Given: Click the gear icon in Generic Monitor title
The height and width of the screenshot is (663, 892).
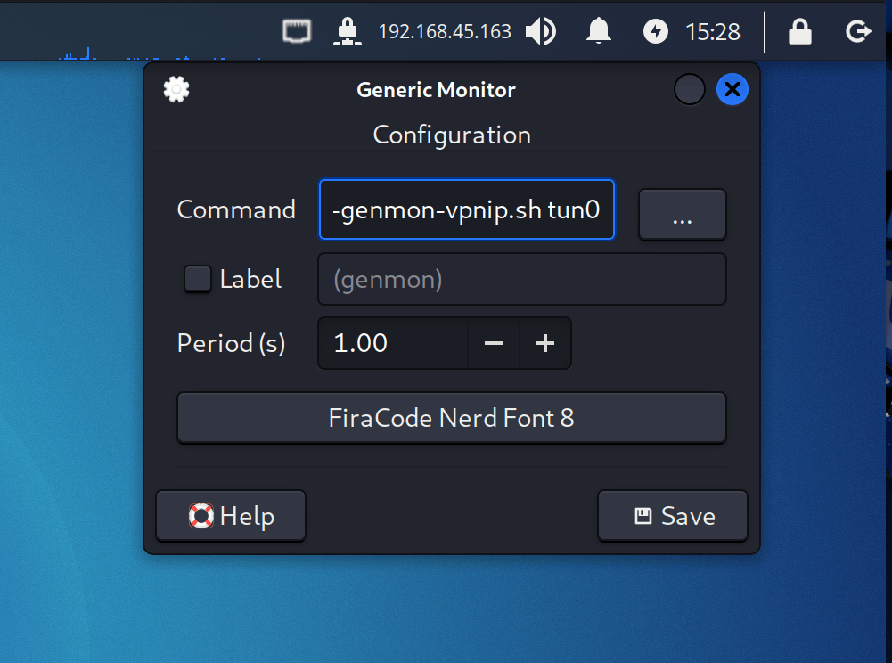Looking at the screenshot, I should [176, 89].
